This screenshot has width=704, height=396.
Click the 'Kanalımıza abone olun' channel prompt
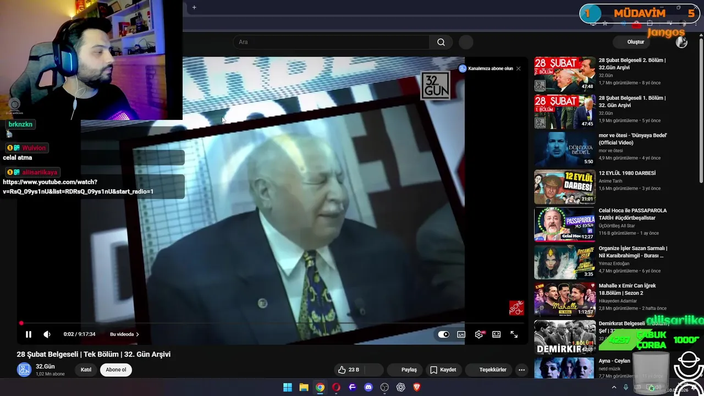point(486,69)
